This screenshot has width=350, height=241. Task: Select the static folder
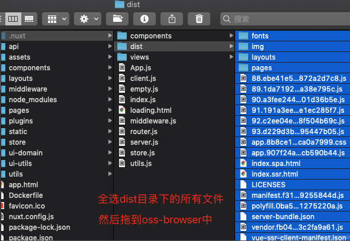click(x=57, y=131)
